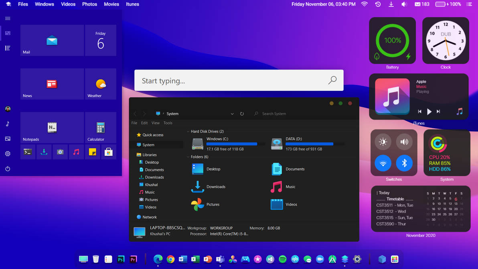The height and width of the screenshot is (269, 478).
Task: Click the user avatar in Start sidebar
Action: 8,109
